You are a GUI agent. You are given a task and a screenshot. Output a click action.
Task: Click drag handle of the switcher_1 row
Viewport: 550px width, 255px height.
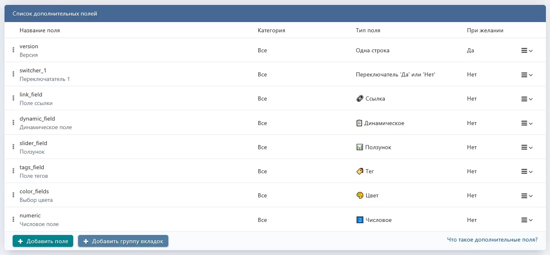tap(13, 74)
